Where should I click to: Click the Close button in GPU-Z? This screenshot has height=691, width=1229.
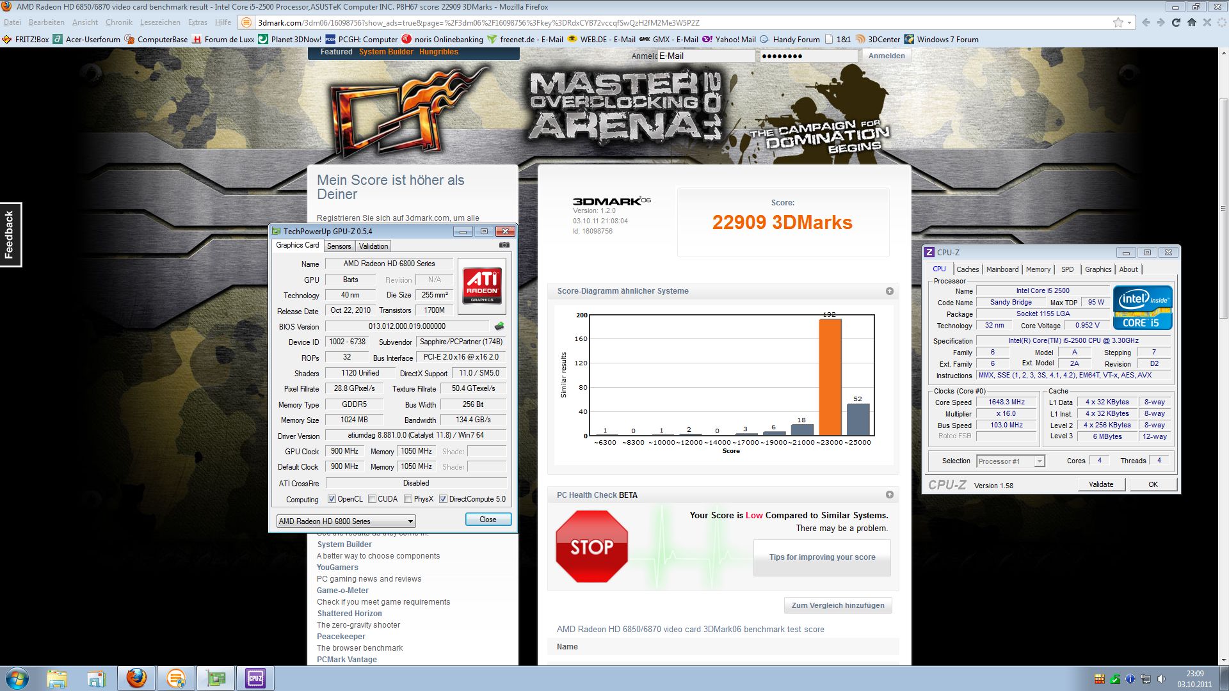pyautogui.click(x=488, y=520)
